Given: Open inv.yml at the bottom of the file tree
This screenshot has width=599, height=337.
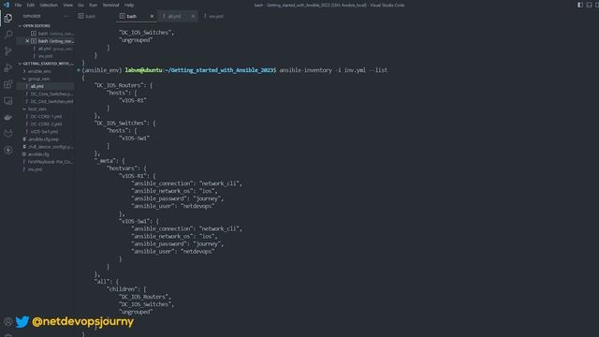Looking at the screenshot, I should (35, 169).
